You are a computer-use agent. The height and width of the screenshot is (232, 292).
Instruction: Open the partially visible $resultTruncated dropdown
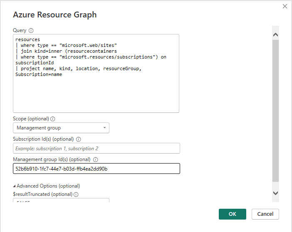point(61,200)
